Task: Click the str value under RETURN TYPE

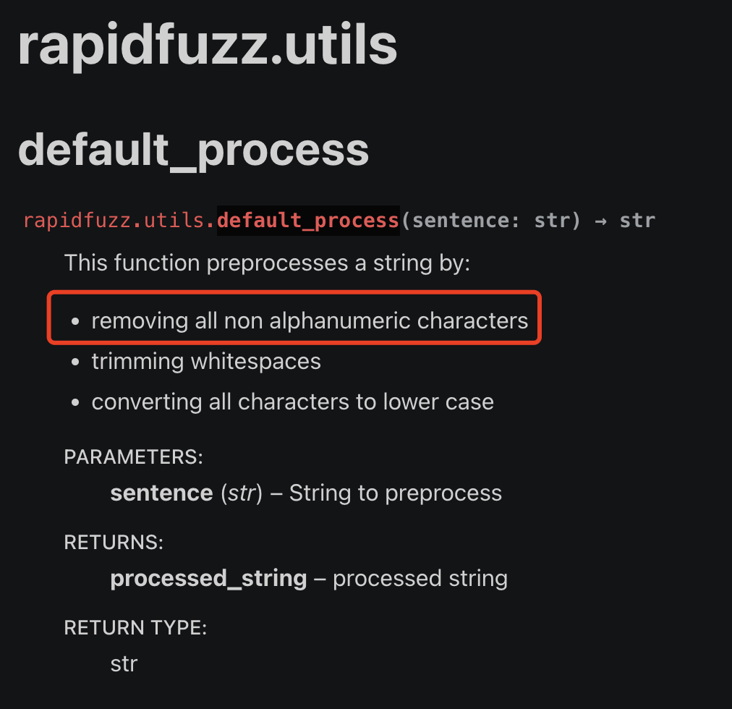Action: pos(124,663)
